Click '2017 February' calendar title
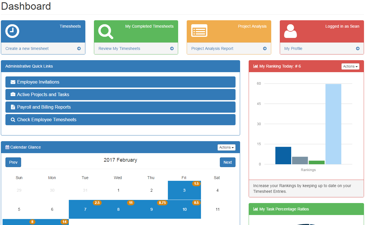This screenshot has height=225, width=366. [120, 160]
